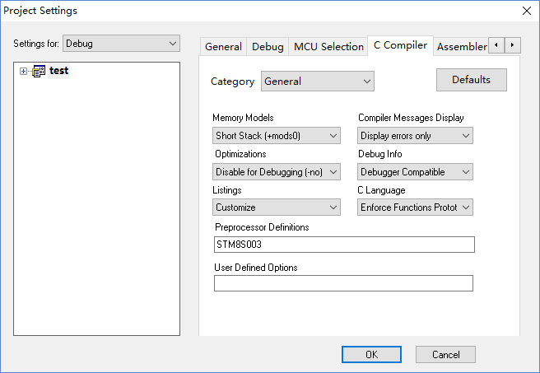Open the Optimizations dropdown
The width and height of the screenshot is (540, 373).
pyautogui.click(x=277, y=172)
